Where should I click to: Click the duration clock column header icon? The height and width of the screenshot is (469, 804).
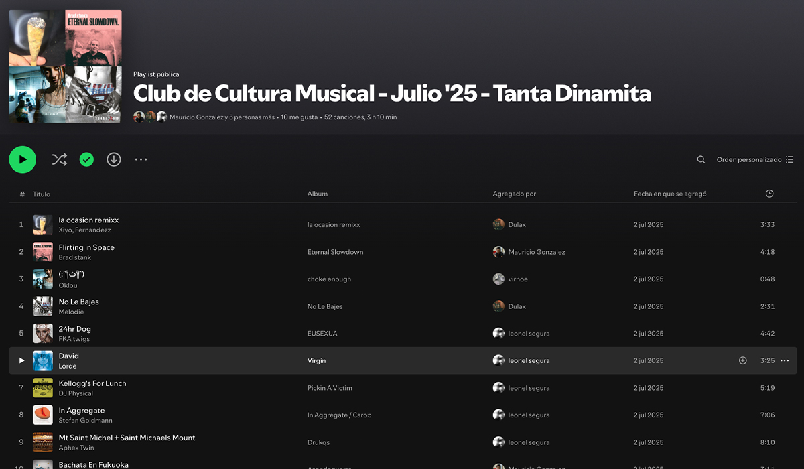point(769,194)
